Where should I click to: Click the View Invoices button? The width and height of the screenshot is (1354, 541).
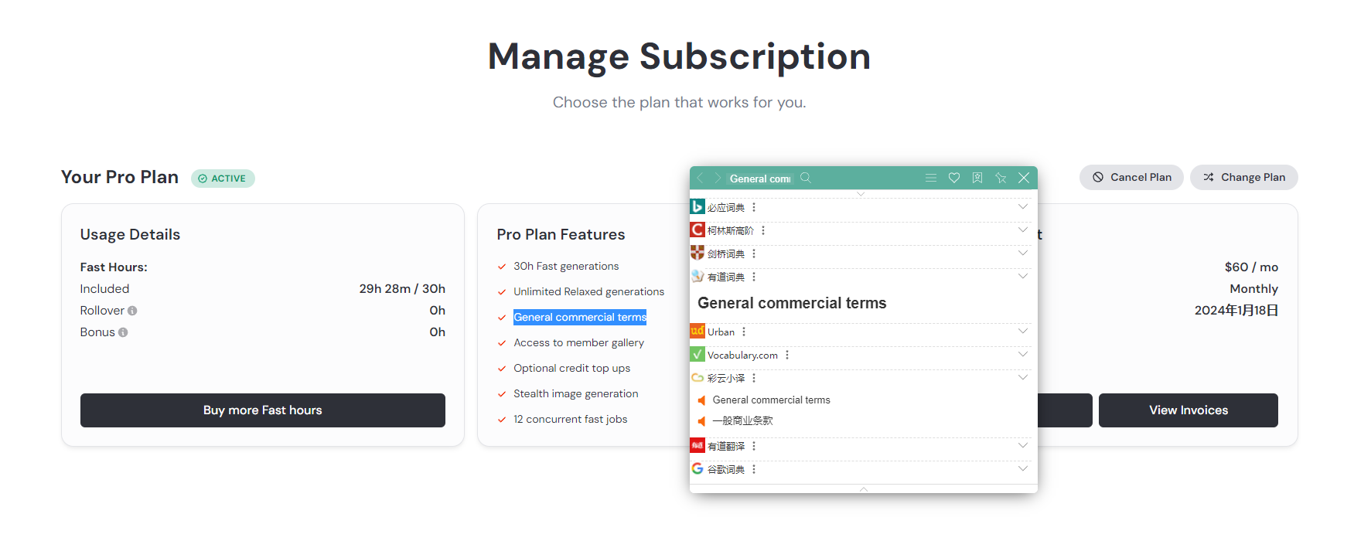pyautogui.click(x=1188, y=410)
